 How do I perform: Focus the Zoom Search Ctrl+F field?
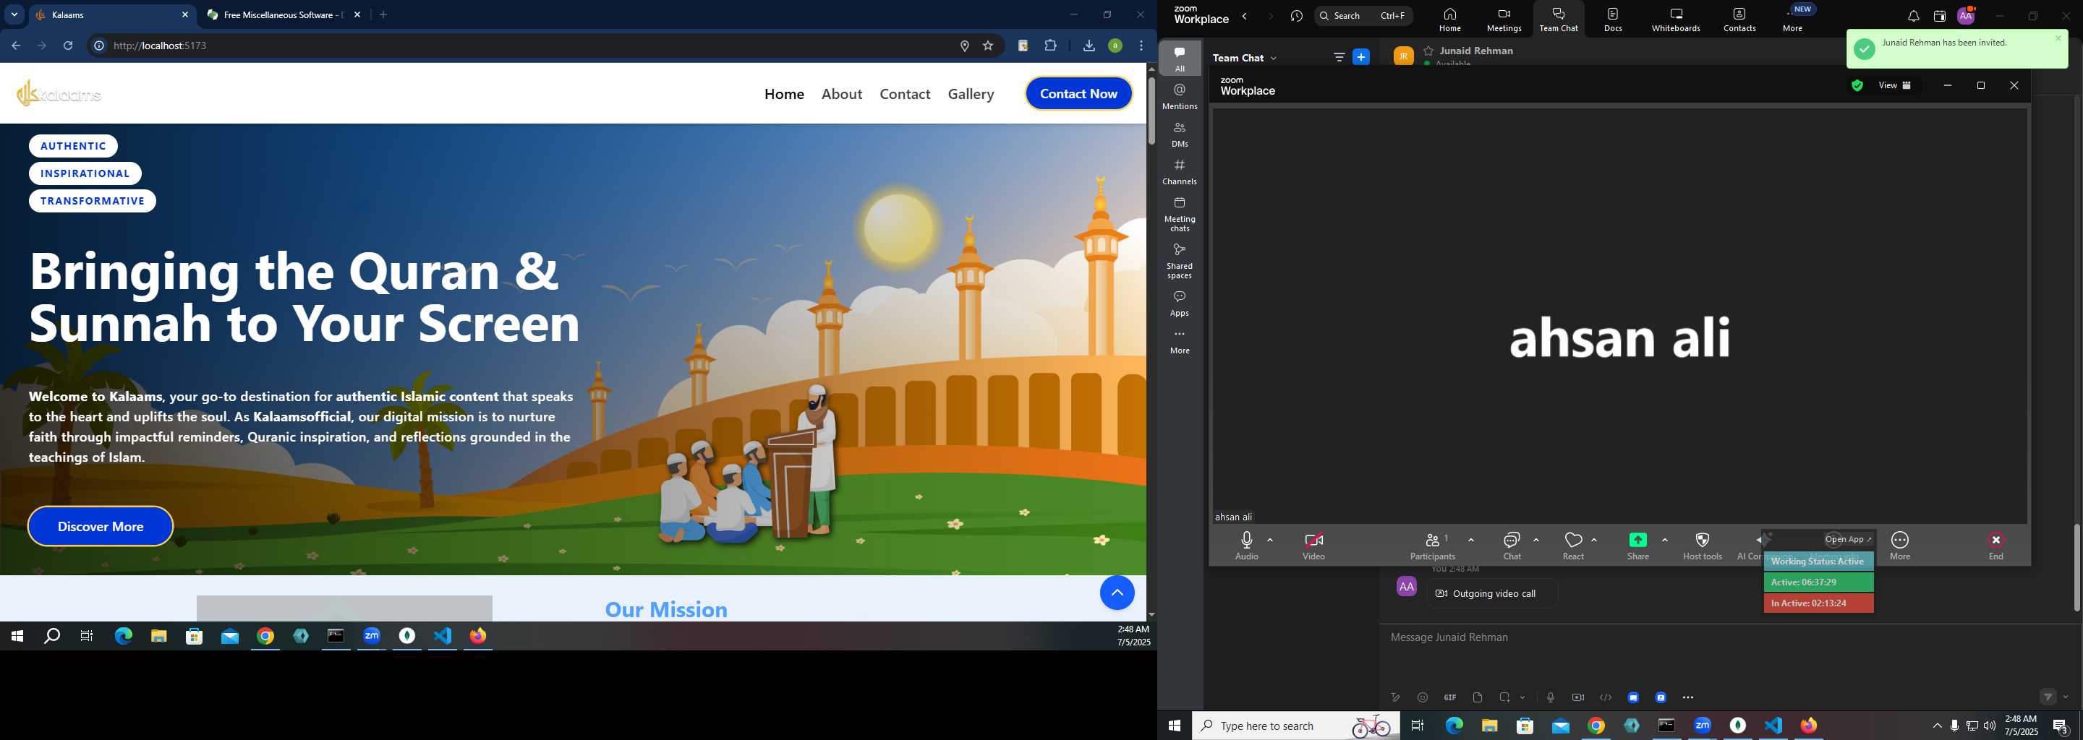1363,16
